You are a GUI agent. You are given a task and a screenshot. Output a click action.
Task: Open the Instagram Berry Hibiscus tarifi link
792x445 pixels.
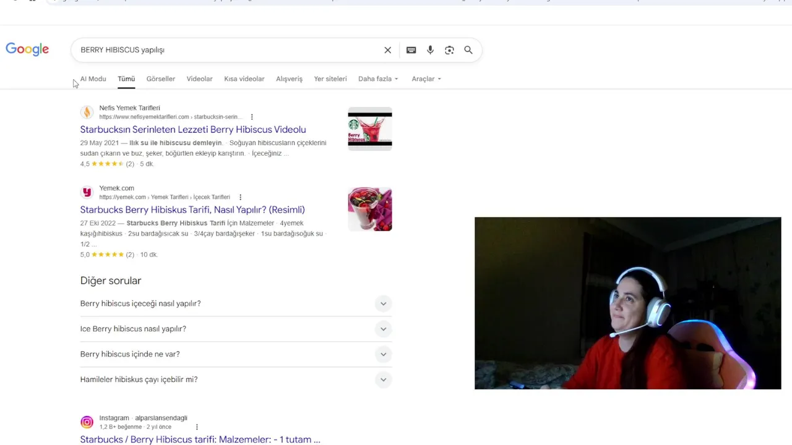coord(200,439)
